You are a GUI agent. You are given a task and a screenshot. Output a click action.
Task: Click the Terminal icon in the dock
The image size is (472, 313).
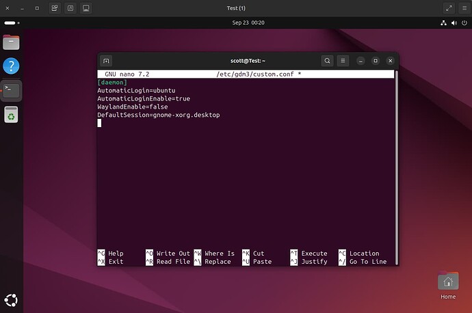[11, 90]
